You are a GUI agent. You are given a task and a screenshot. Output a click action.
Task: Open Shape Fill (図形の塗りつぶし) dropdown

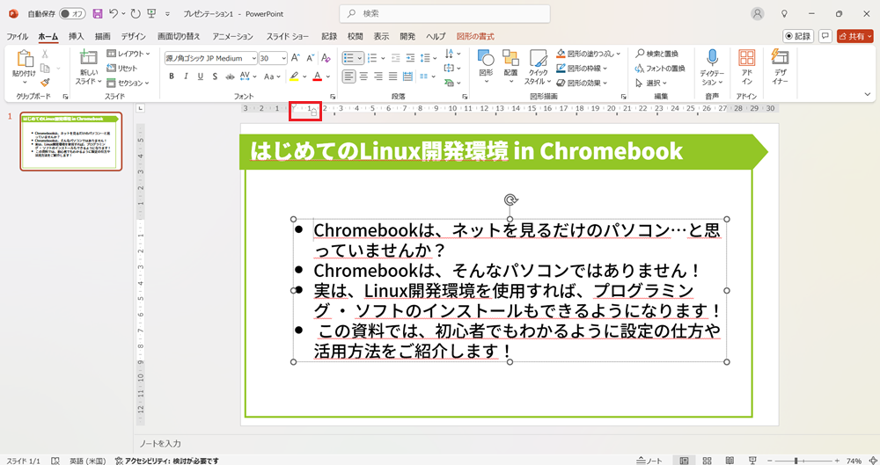(588, 54)
